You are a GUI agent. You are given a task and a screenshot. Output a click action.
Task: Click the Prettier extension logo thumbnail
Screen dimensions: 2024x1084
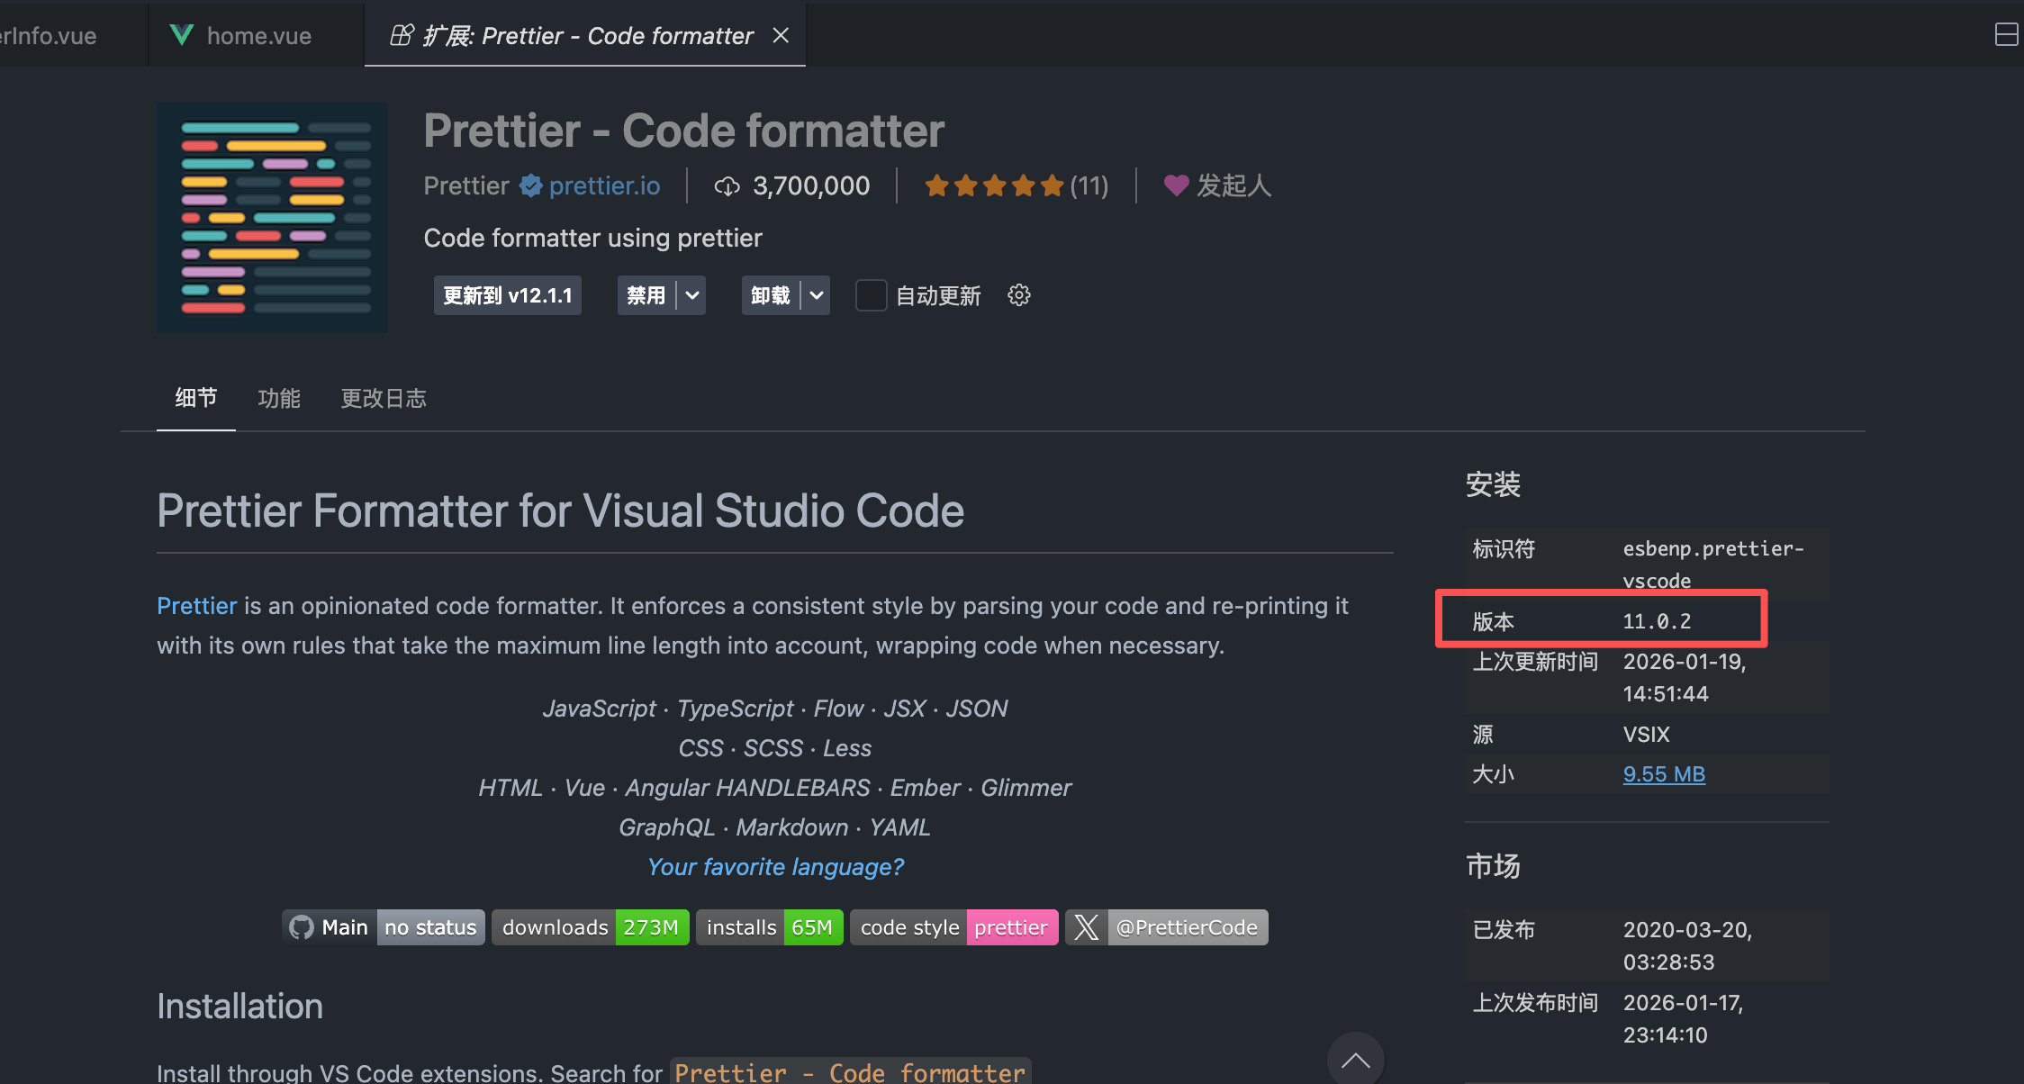pos(272,217)
